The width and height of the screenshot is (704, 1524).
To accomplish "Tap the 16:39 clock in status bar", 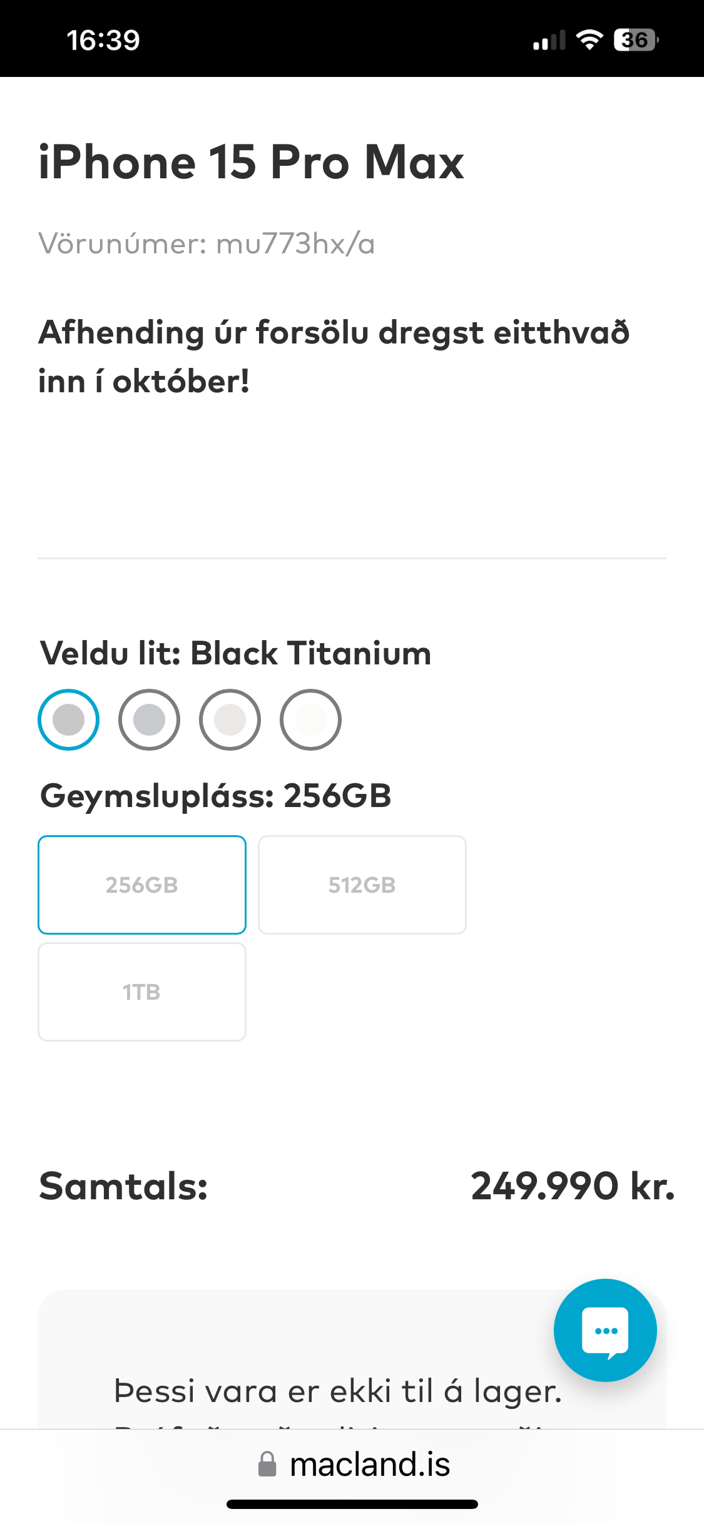I will [x=103, y=40].
